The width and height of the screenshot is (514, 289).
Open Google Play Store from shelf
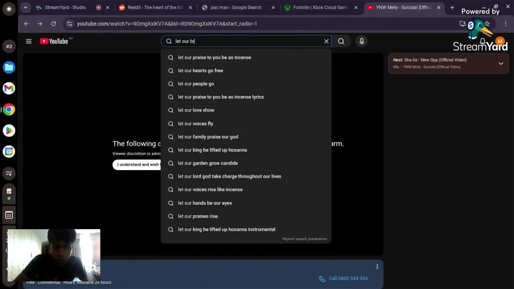coord(9,130)
